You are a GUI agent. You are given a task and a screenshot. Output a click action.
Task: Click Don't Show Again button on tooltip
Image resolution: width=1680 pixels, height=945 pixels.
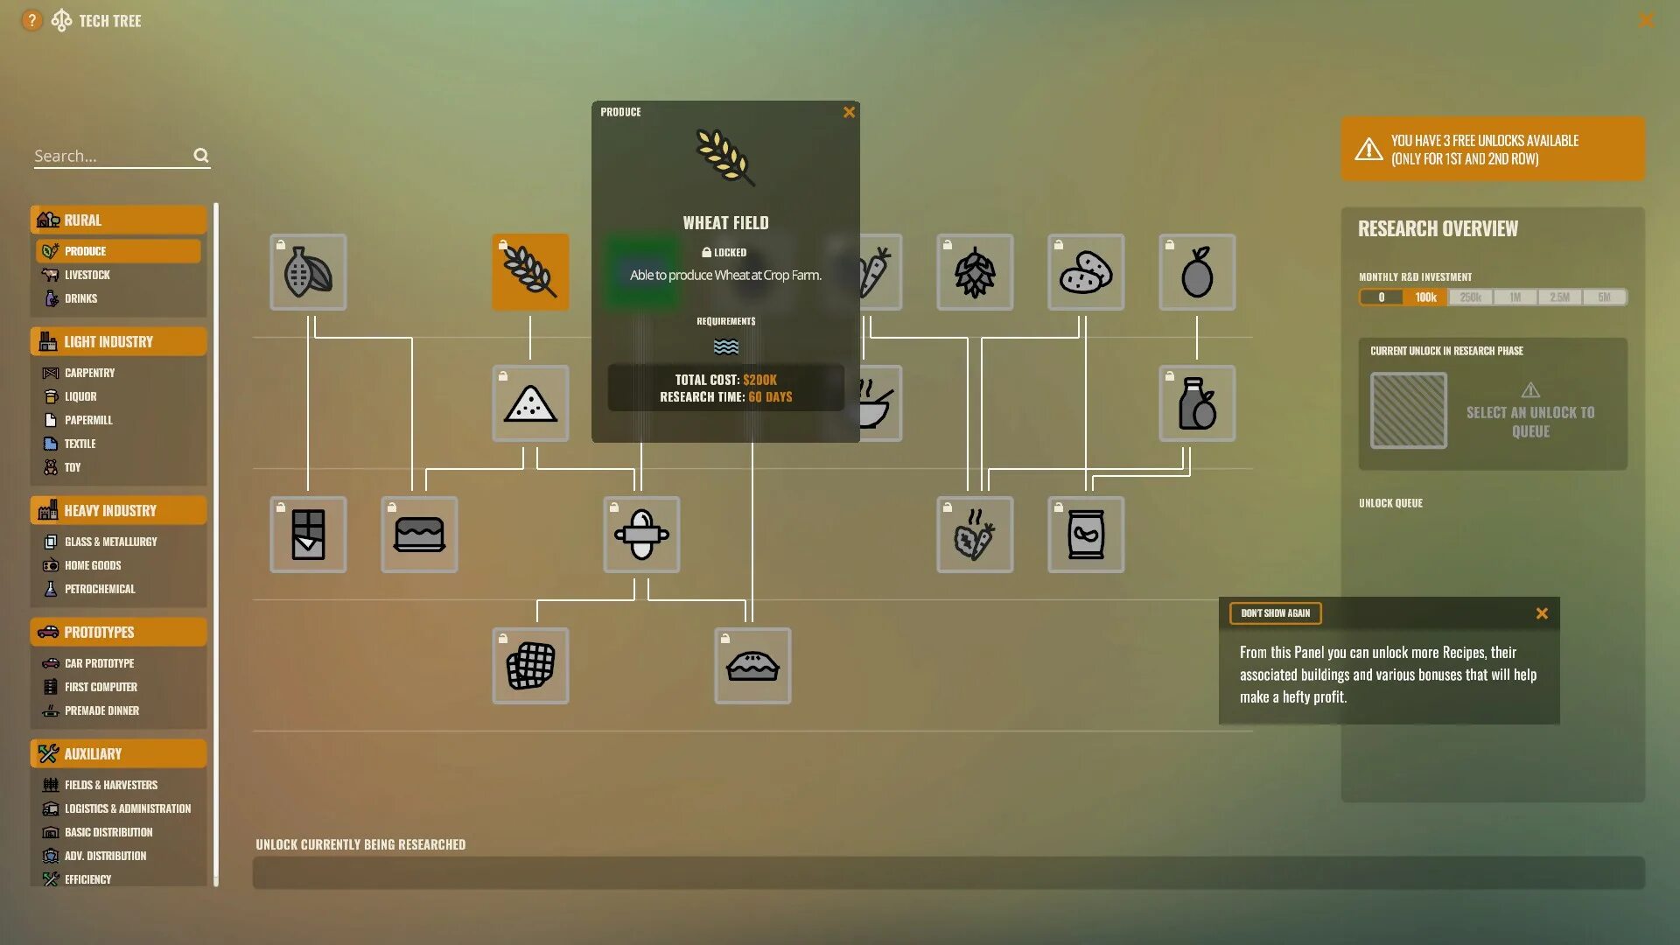coord(1274,612)
